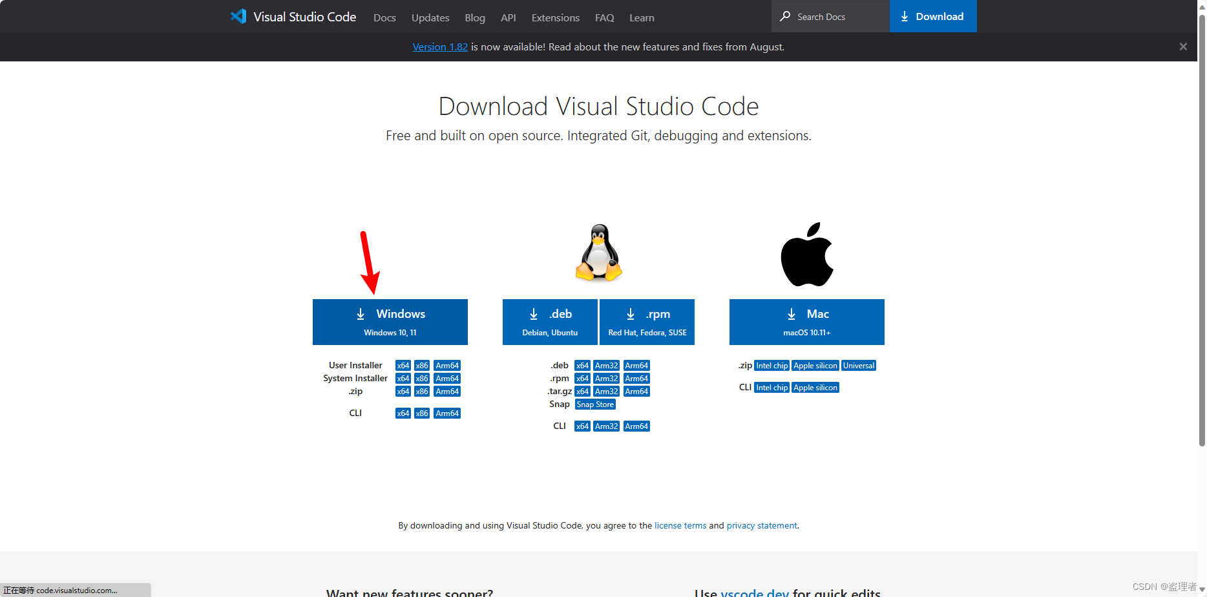Select the Linux .deb Arm64 build
Image resolution: width=1207 pixels, height=597 pixels.
[636, 366]
